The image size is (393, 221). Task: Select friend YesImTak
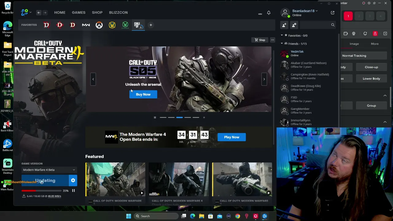(308, 53)
